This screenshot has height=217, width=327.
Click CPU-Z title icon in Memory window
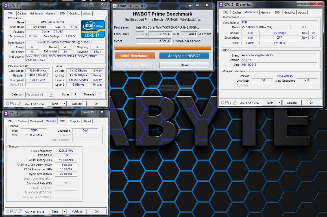pyautogui.click(x=6, y=113)
